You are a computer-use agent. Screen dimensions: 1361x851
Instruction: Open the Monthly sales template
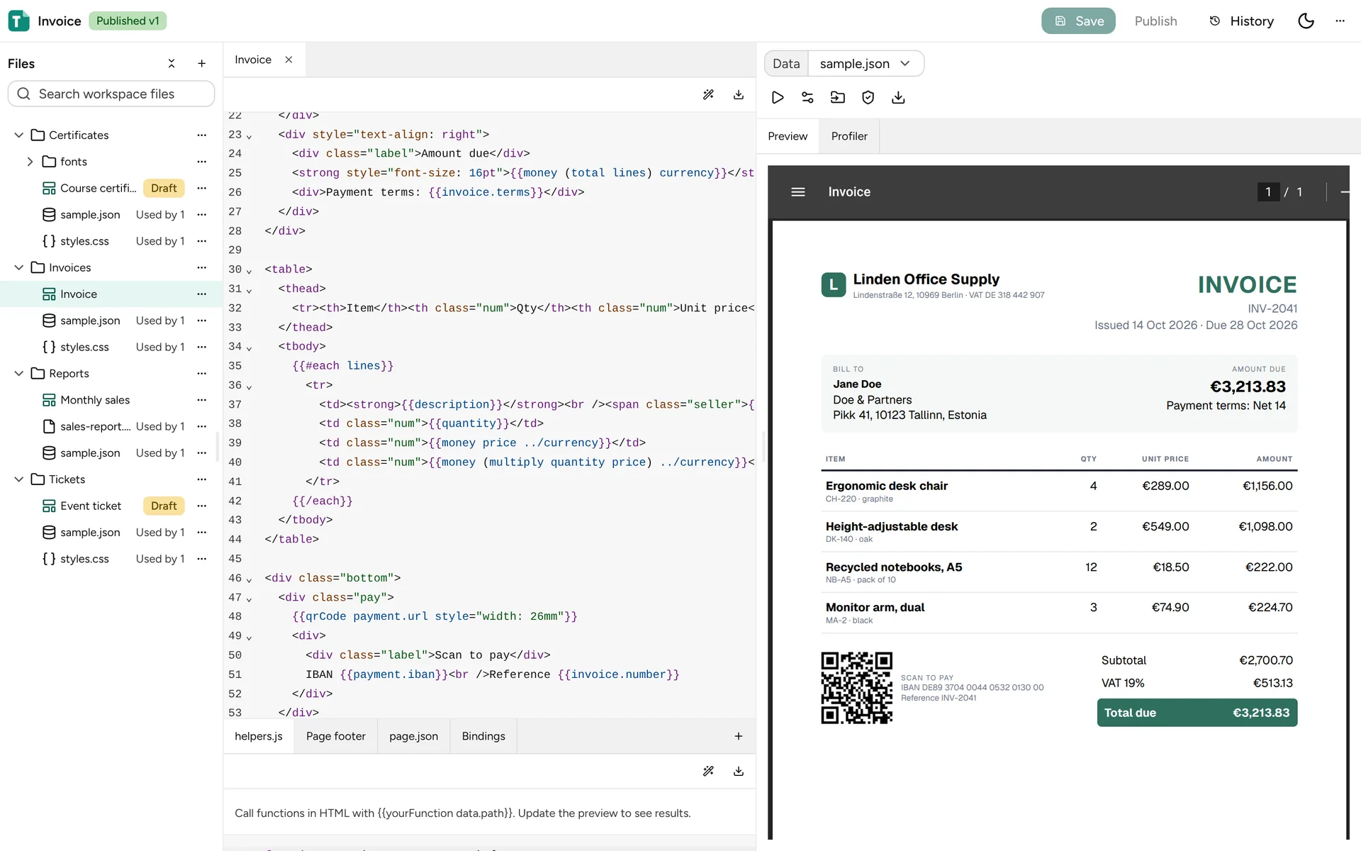point(95,400)
